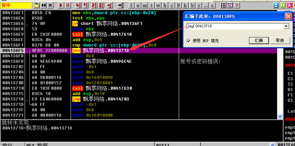295x146 pixels.
Task: Open Source window with 's' button
Action: 212,5
